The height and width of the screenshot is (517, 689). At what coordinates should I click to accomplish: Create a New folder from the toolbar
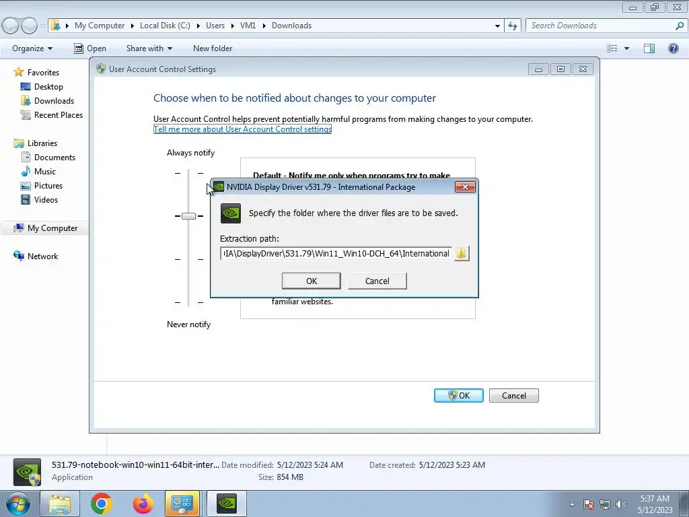pyautogui.click(x=213, y=48)
